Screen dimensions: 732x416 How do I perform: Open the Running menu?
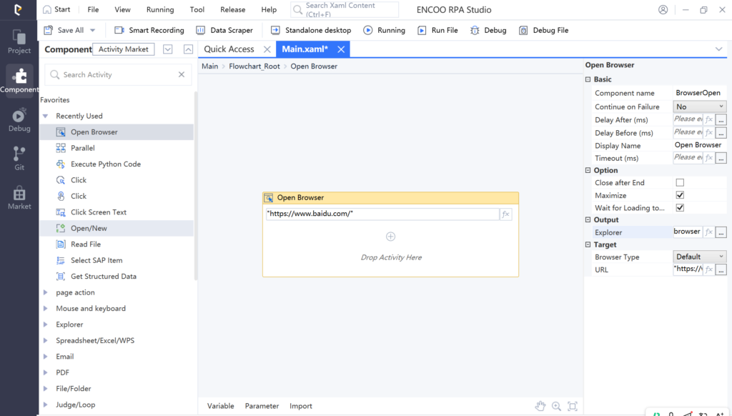[160, 9]
